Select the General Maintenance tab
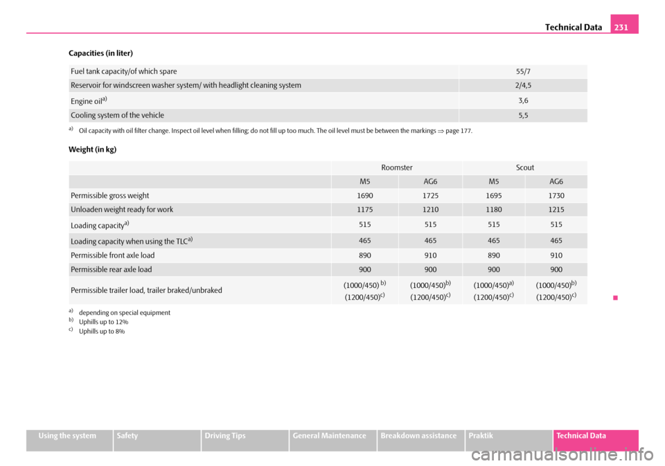The width and height of the screenshot is (665, 466). (x=333, y=440)
